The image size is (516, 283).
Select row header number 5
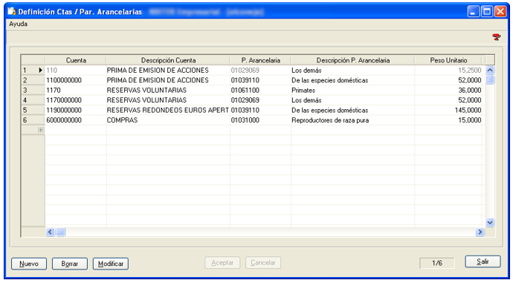(33, 110)
